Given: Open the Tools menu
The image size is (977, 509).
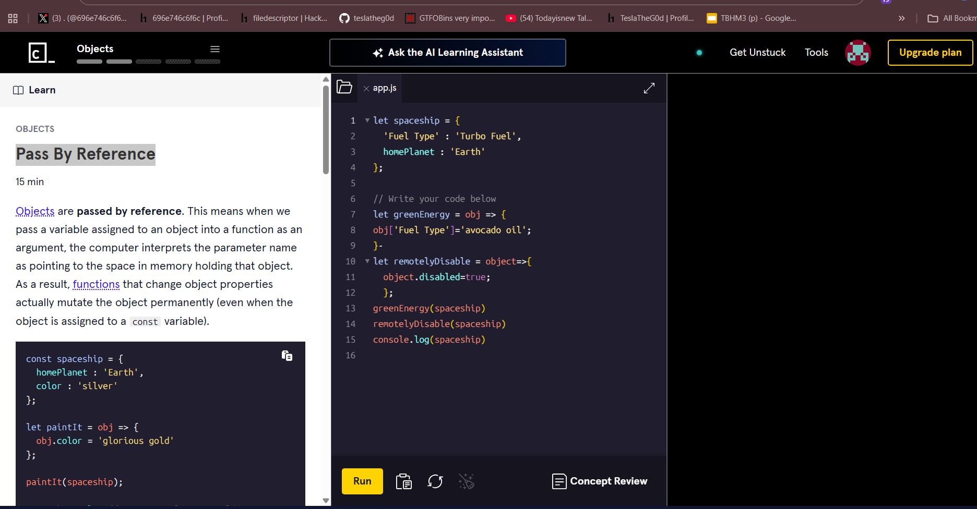Looking at the screenshot, I should [816, 53].
